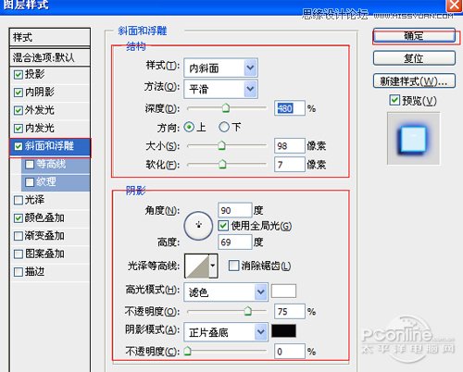Viewport: 463px width, 372px height.
Task: Click the 软化(F) soften slider handle
Action: 222,164
